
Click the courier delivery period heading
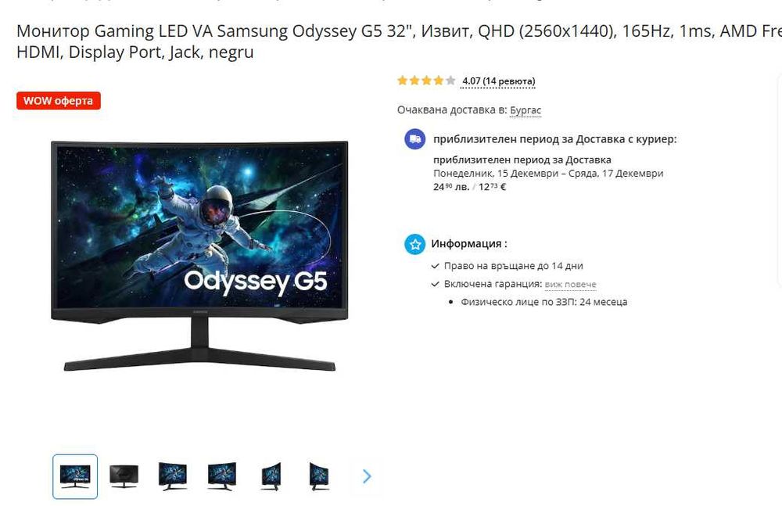pyautogui.click(x=554, y=139)
